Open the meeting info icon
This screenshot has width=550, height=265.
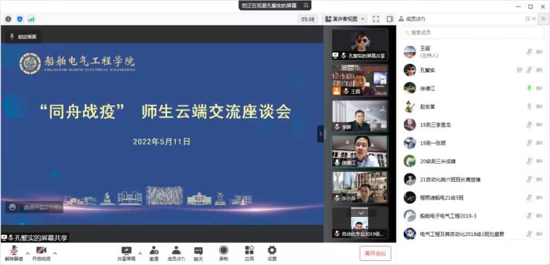[8, 19]
